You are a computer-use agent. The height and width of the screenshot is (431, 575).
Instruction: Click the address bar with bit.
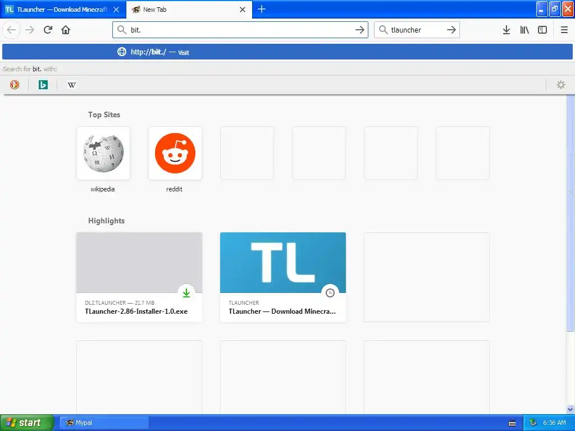[240, 30]
